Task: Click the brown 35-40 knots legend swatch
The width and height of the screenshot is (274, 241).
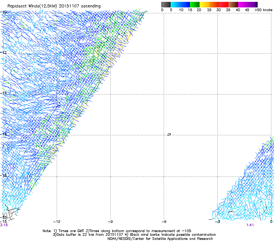Action: (x=233, y=4)
